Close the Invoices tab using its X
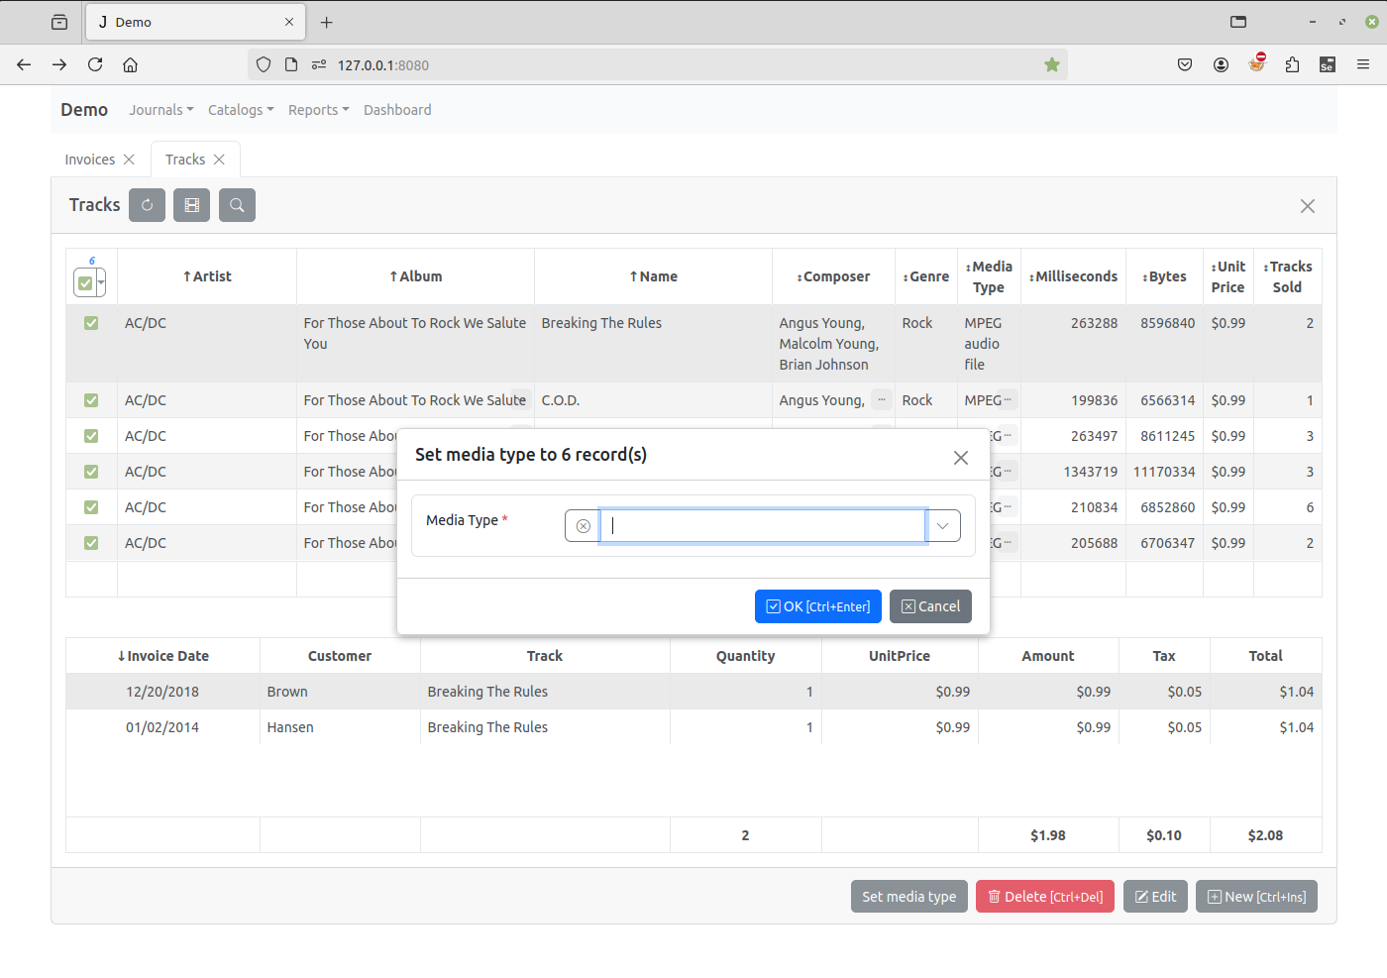 pyautogui.click(x=129, y=160)
